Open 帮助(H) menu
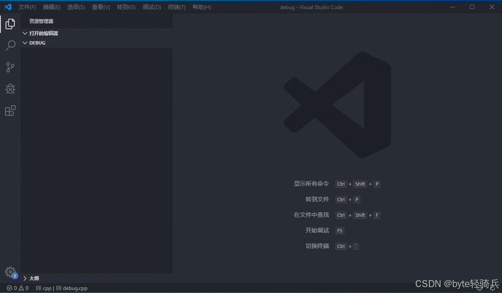This screenshot has height=293, width=502. point(202,7)
